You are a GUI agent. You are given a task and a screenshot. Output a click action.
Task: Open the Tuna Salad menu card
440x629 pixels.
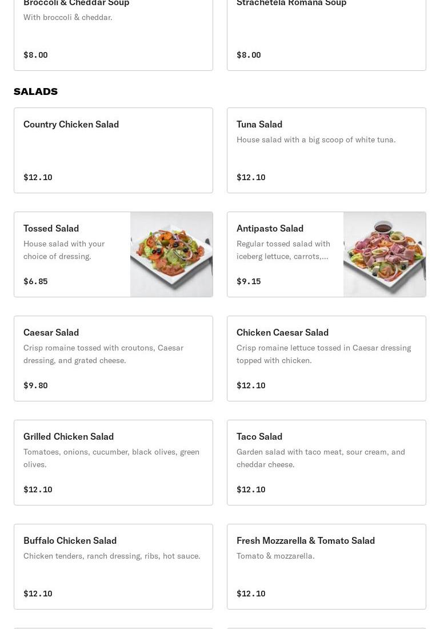coord(326,150)
